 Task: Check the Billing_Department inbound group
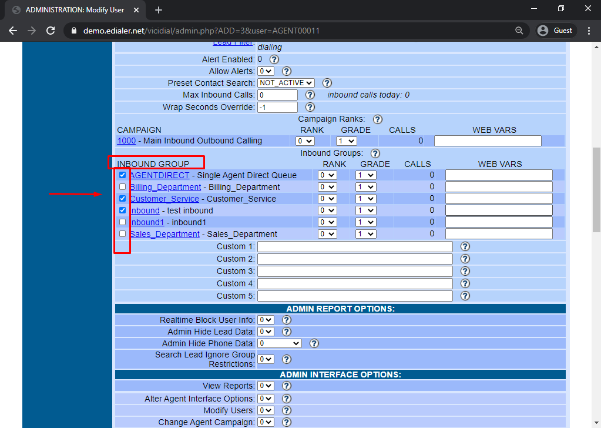(122, 187)
